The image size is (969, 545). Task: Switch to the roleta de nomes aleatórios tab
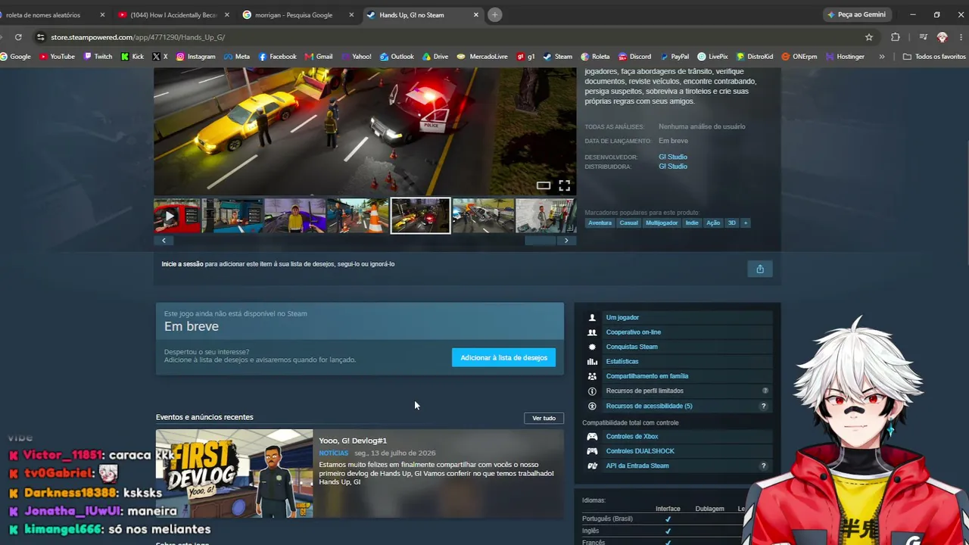50,14
